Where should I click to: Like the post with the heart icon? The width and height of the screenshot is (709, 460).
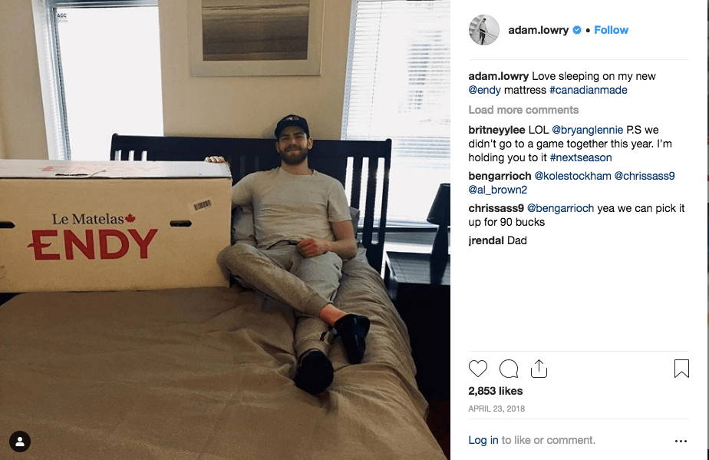[x=478, y=369]
